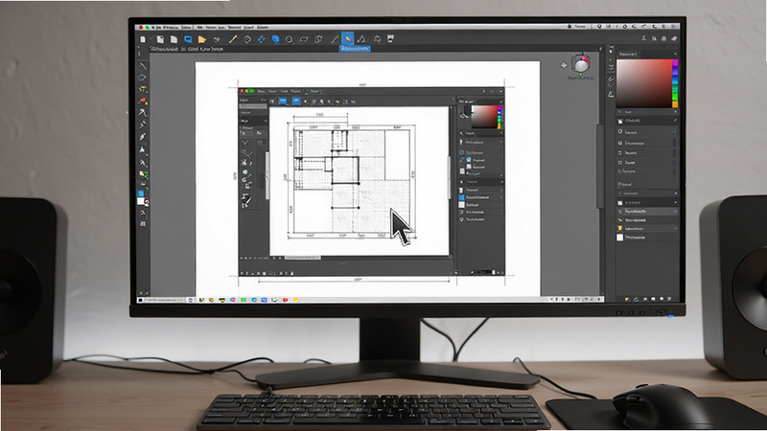Viewport: 767px width, 431px height.
Task: Collapse the color panel using its header arrow
Action: click(x=675, y=54)
